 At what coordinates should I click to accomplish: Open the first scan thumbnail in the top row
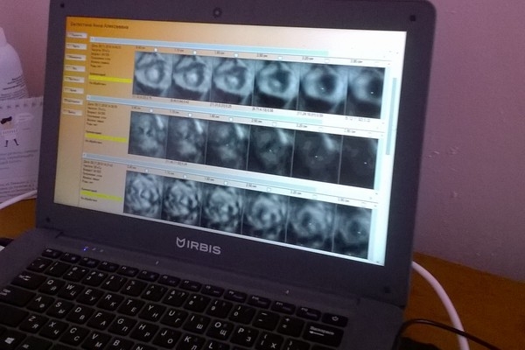pyautogui.click(x=150, y=73)
